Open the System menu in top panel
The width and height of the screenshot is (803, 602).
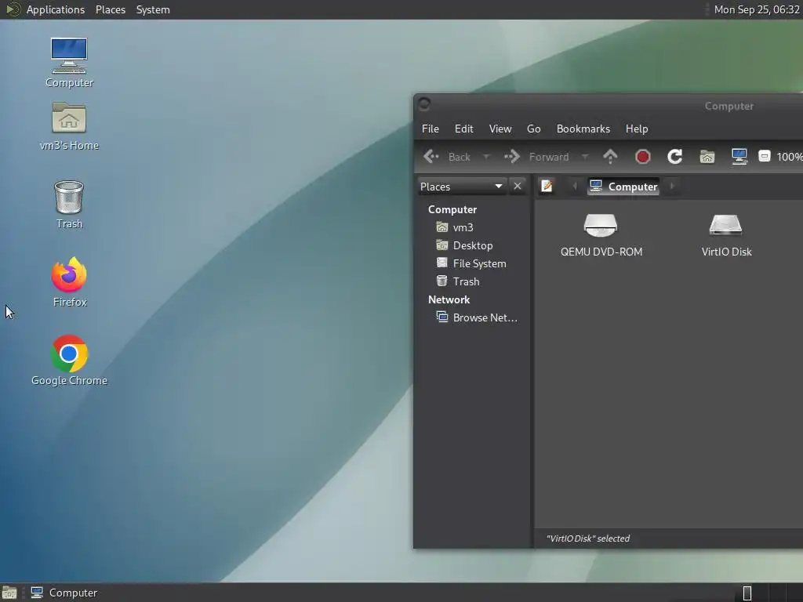[153, 9]
